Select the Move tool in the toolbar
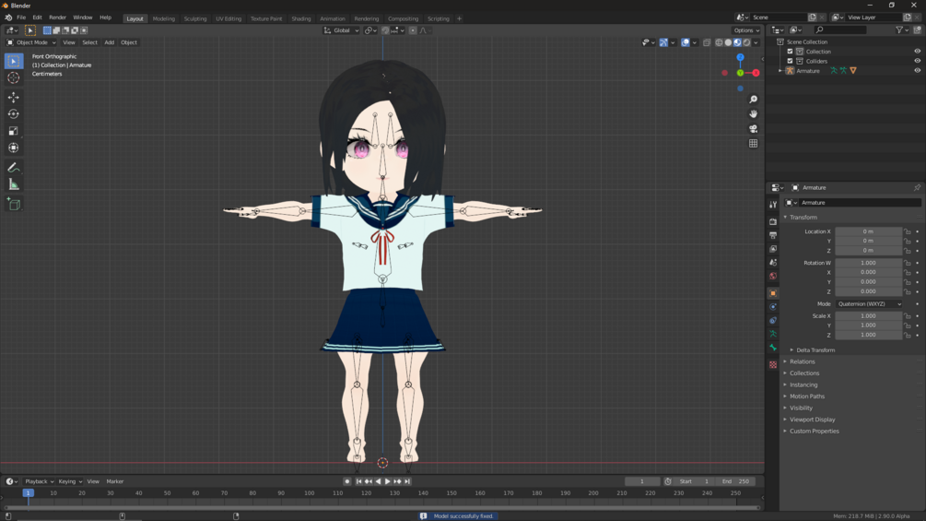 (14, 97)
